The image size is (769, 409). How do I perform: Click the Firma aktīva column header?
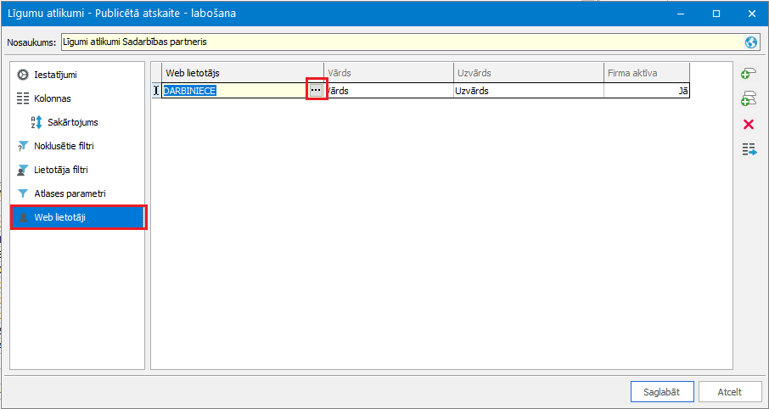(647, 73)
